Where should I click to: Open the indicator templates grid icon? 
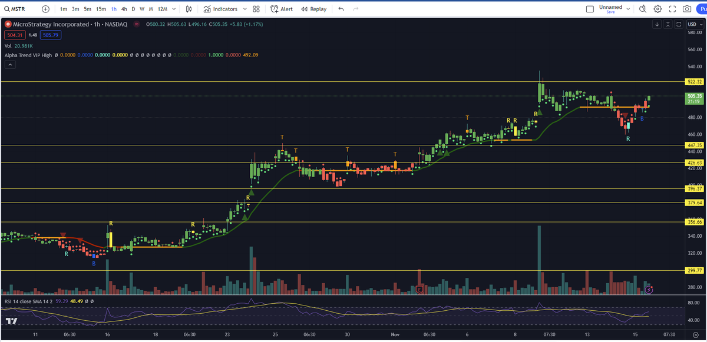(256, 9)
